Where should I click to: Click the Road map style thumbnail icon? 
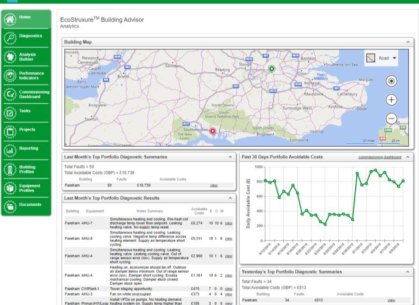[371, 58]
